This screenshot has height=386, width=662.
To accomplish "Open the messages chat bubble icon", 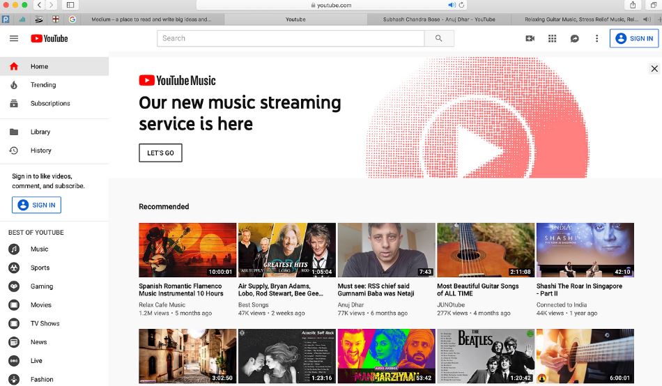I will [575, 38].
